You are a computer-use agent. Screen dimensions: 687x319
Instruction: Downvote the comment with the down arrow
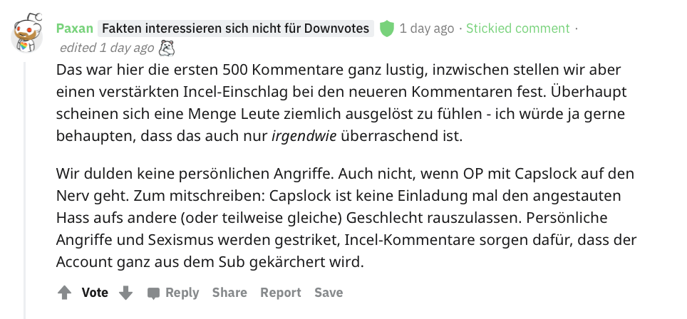pos(125,293)
